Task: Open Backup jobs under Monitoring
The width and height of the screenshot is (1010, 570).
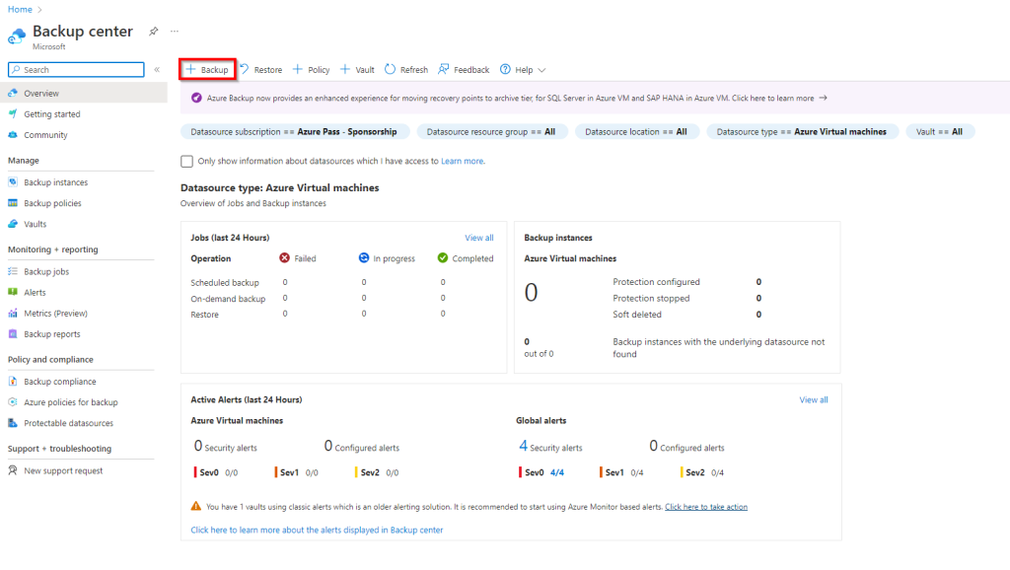Action: 46,272
